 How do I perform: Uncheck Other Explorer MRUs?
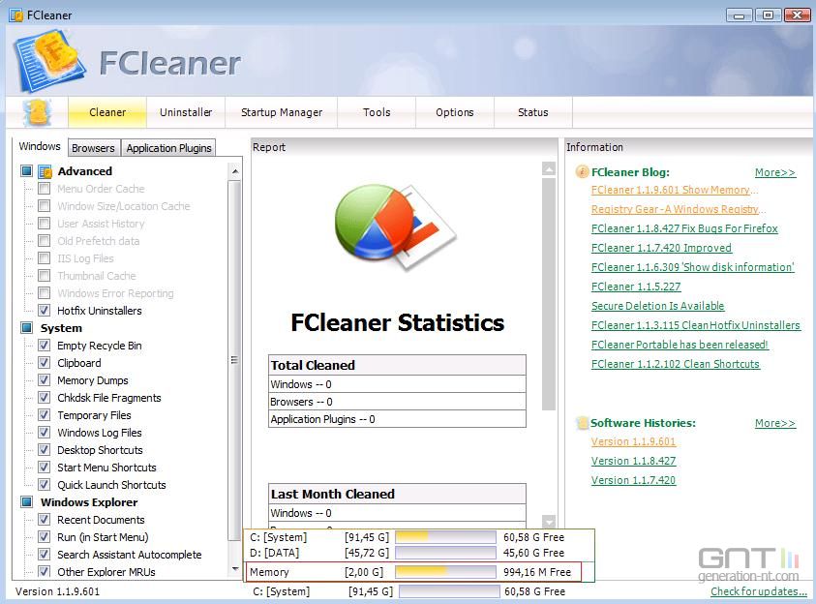coord(45,572)
